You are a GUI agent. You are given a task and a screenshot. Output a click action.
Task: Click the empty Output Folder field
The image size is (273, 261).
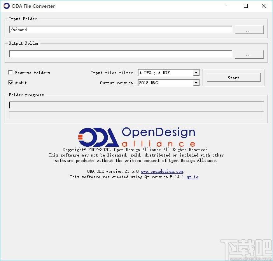coord(120,54)
